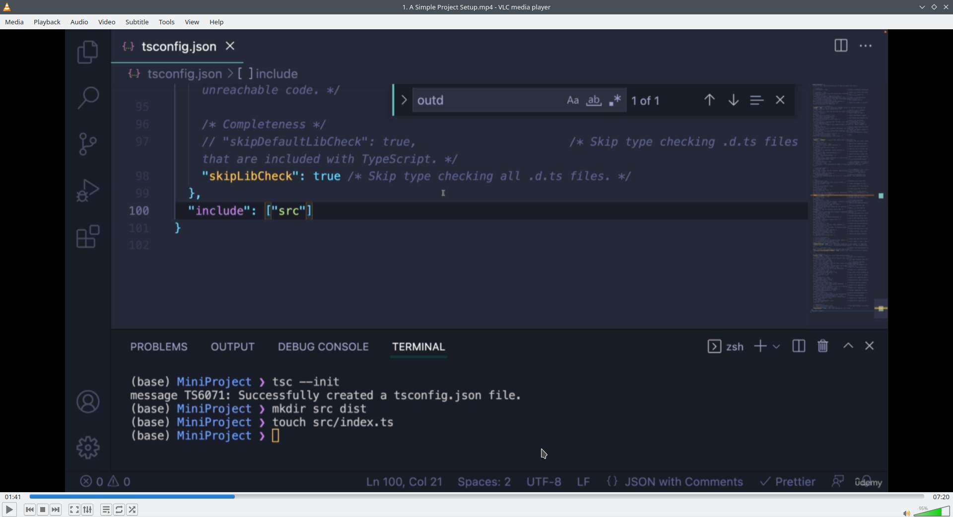The width and height of the screenshot is (953, 517).
Task: Click the errors and warnings status item
Action: click(105, 482)
